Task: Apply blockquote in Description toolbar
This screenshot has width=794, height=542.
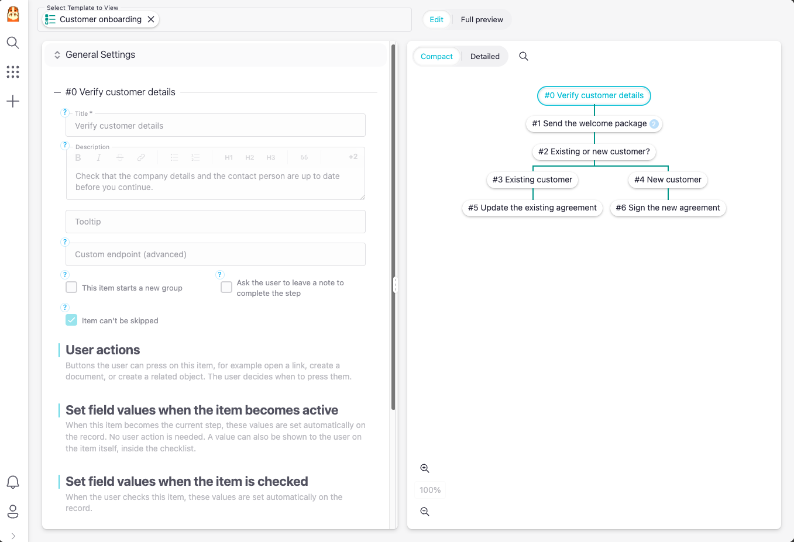Action: [304, 157]
